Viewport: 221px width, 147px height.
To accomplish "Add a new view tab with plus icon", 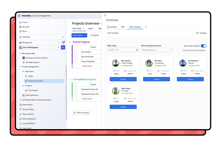I will (146, 27).
